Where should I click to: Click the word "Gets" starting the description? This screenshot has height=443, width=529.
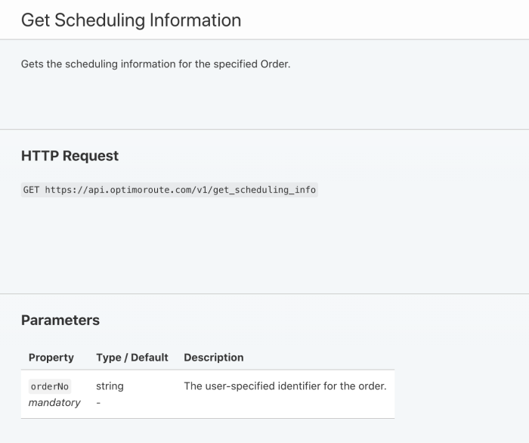point(32,64)
